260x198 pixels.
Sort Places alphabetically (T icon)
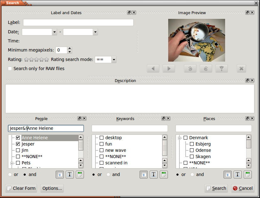(238, 175)
